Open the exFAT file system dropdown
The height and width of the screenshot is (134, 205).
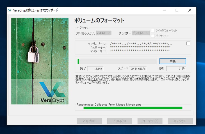[x=104, y=33]
